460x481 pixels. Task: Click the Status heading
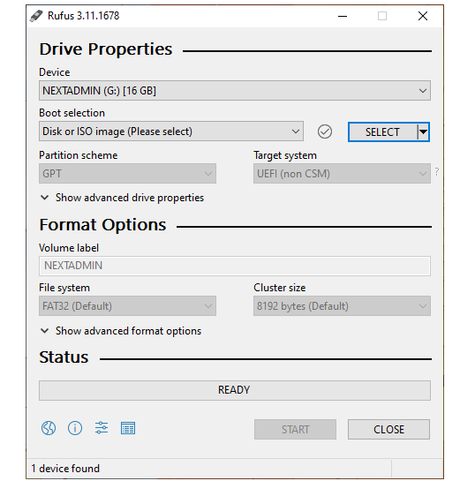pyautogui.click(x=64, y=357)
